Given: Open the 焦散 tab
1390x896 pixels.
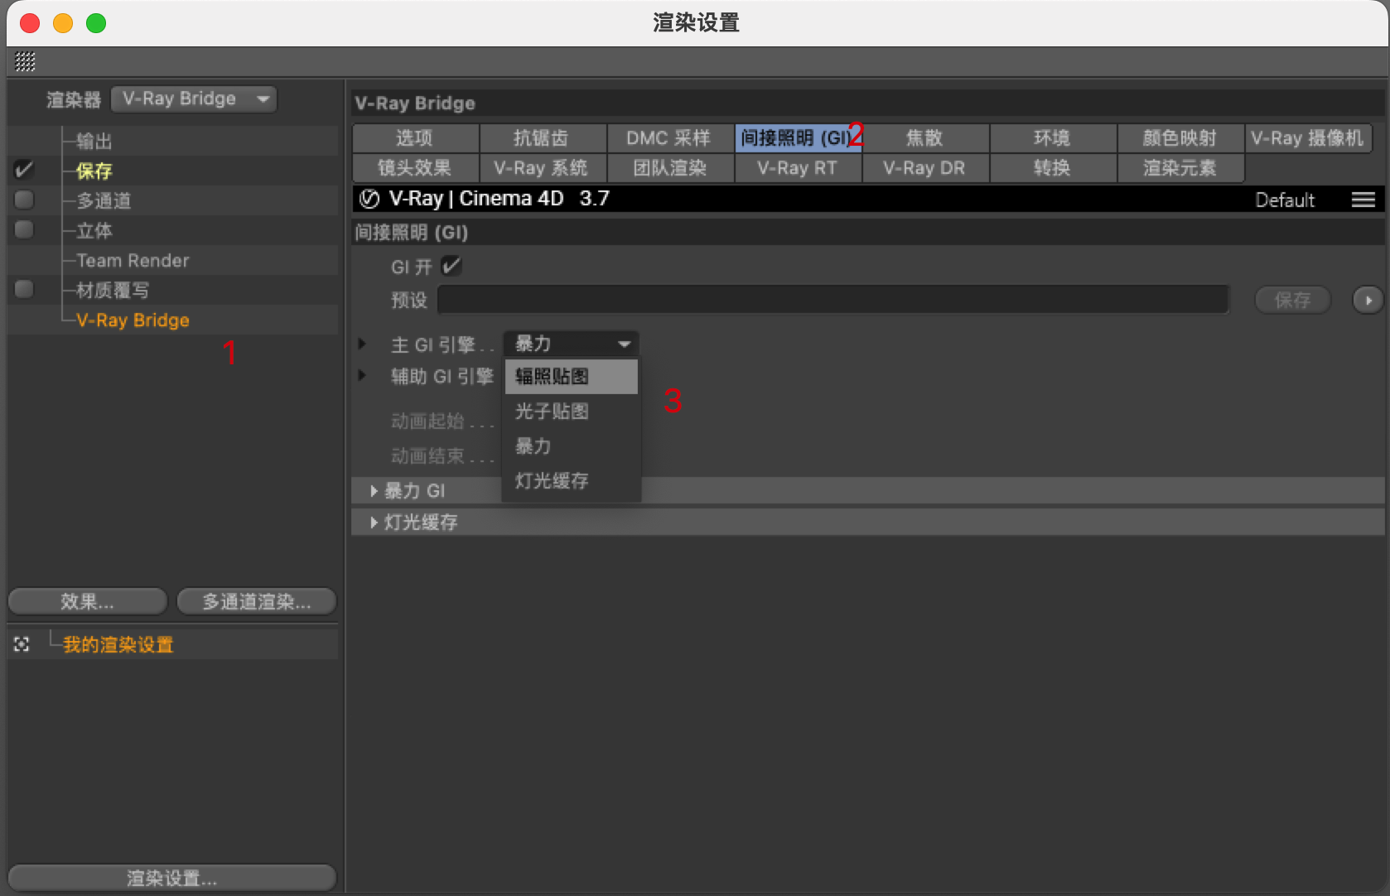Looking at the screenshot, I should coord(925,138).
